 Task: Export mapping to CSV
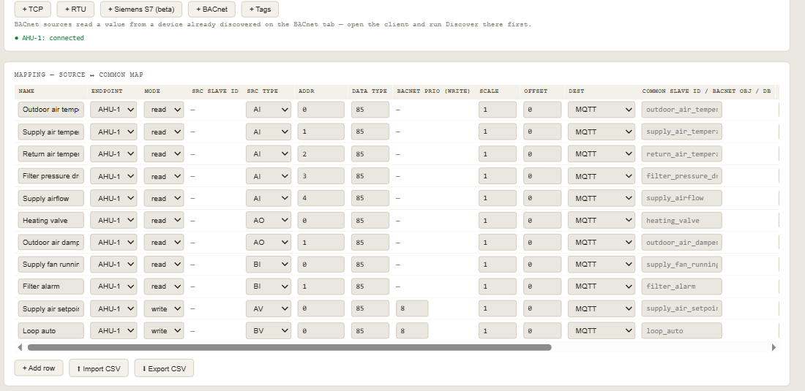click(x=164, y=368)
